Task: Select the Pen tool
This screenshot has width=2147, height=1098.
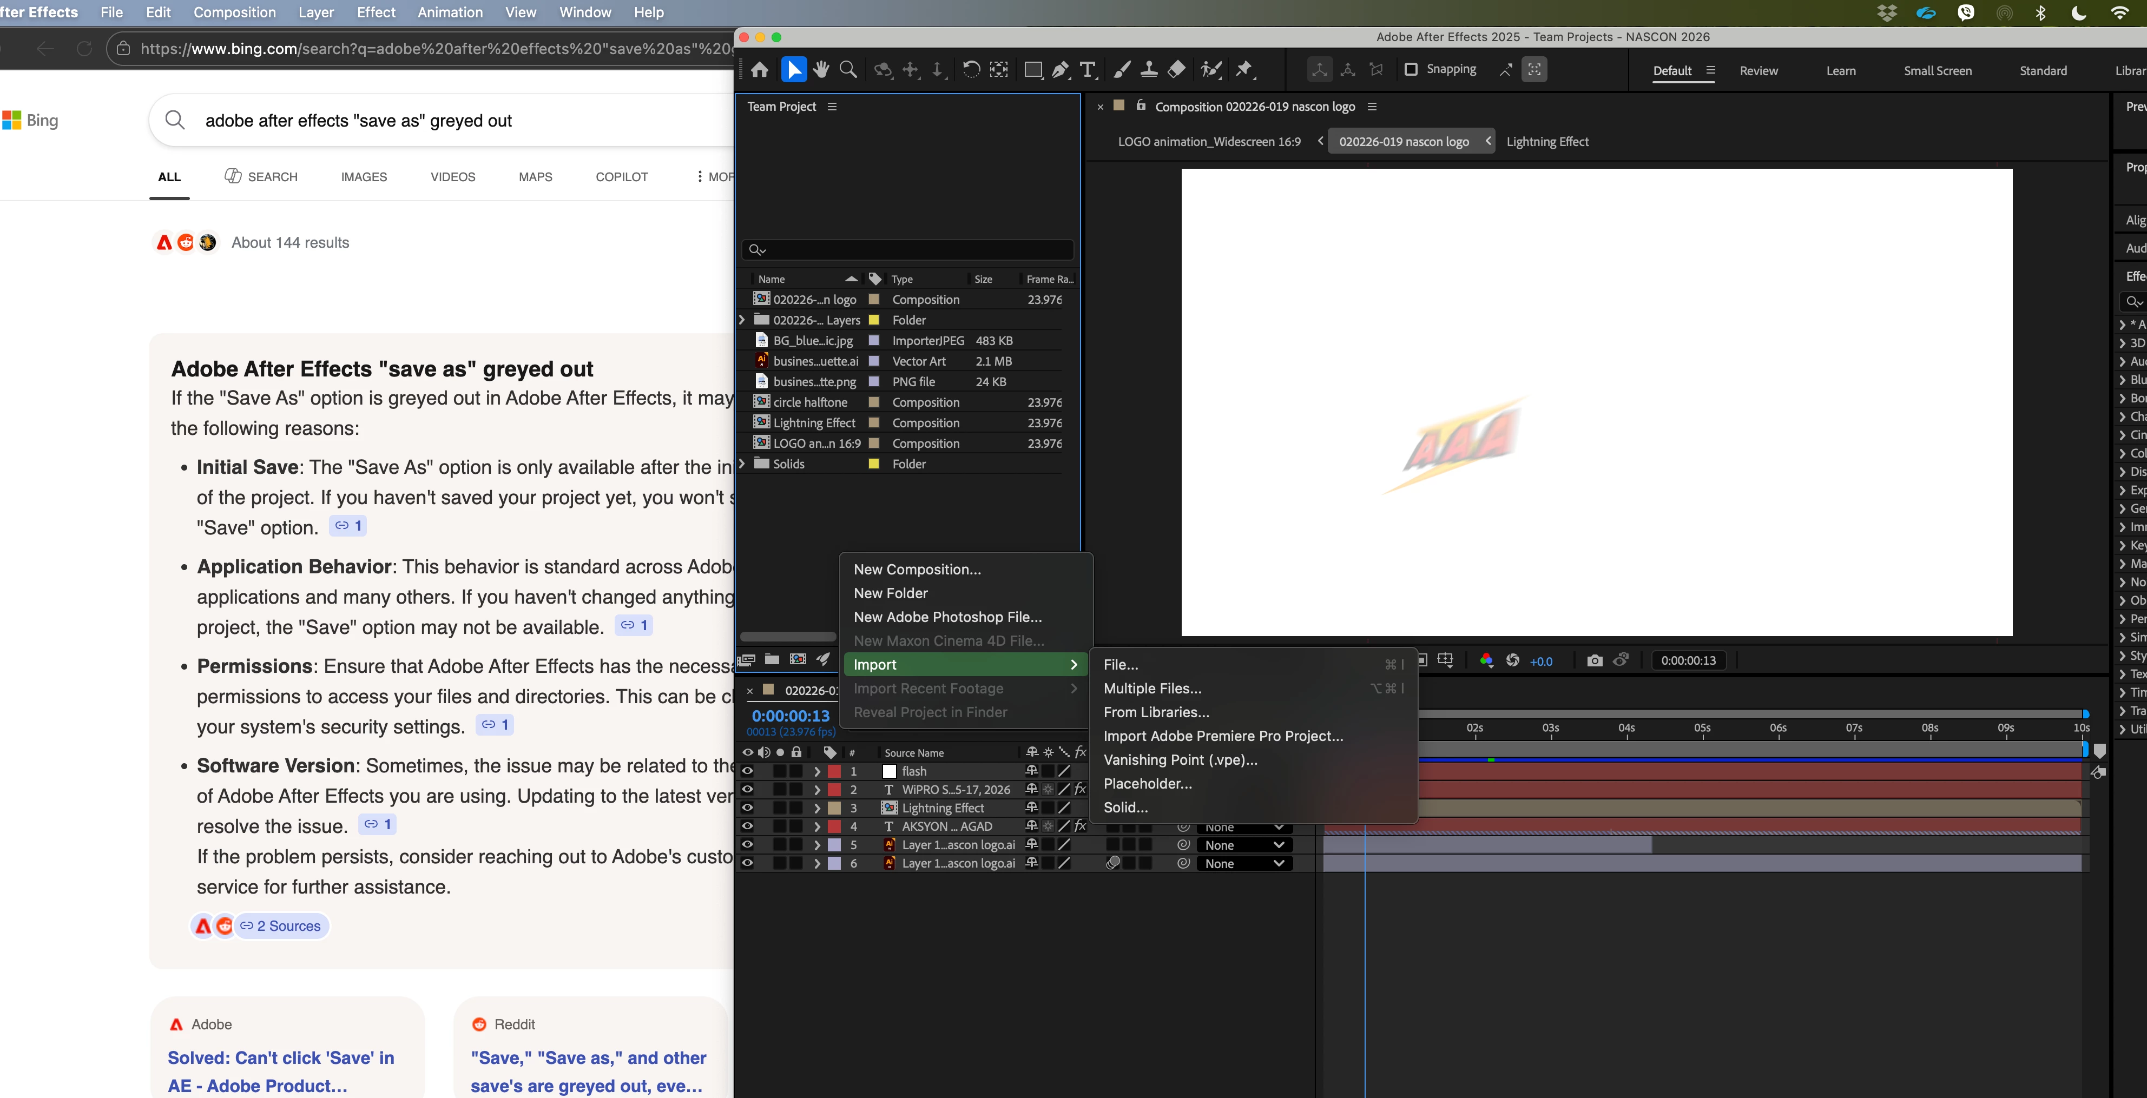Action: [x=1060, y=70]
